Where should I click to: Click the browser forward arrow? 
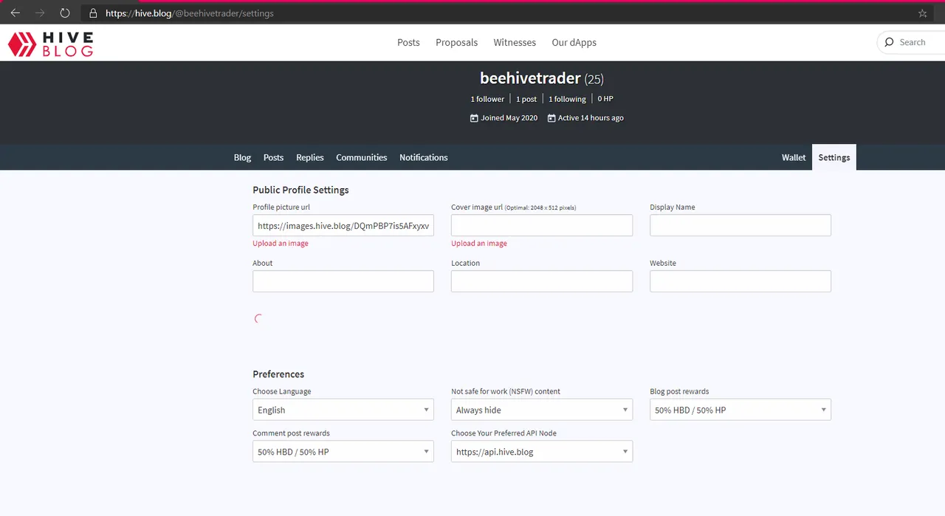click(x=40, y=13)
